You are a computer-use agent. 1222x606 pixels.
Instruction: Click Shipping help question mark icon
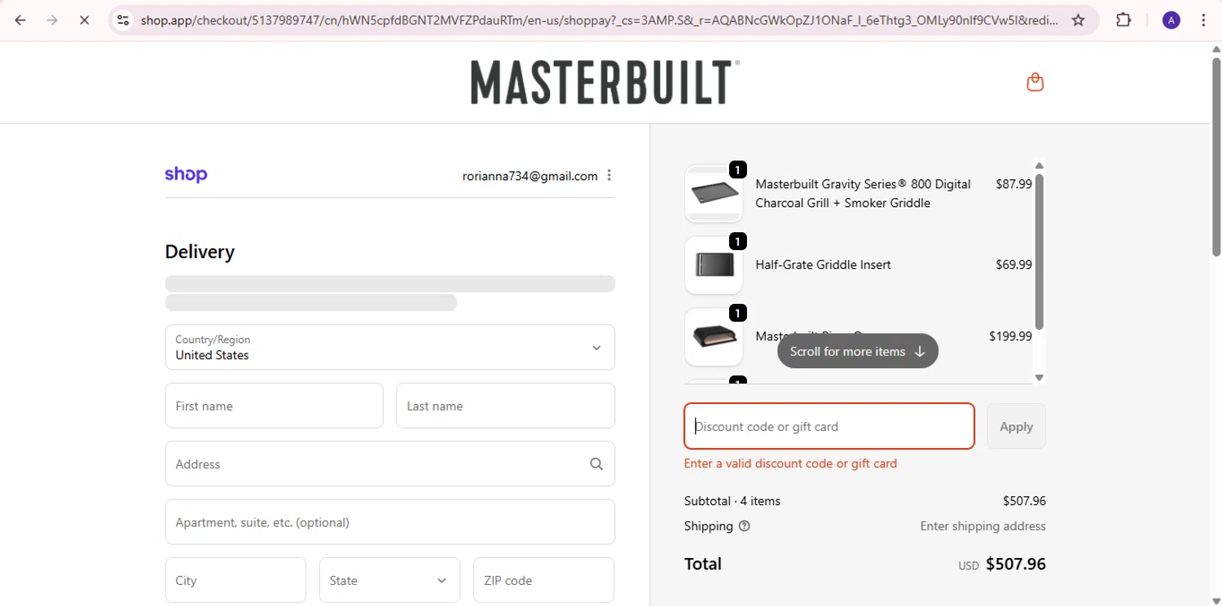coord(744,526)
